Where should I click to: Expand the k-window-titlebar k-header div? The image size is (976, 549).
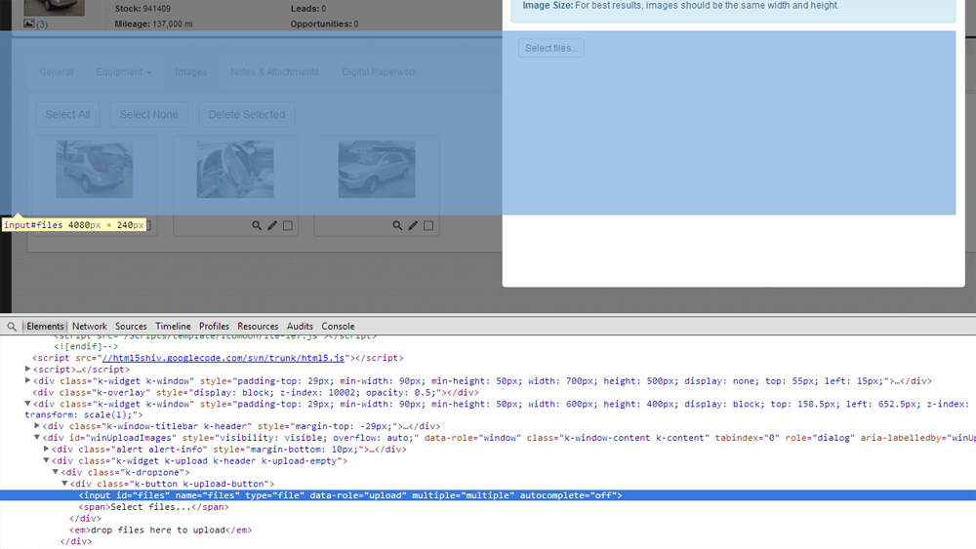pyautogui.click(x=37, y=426)
